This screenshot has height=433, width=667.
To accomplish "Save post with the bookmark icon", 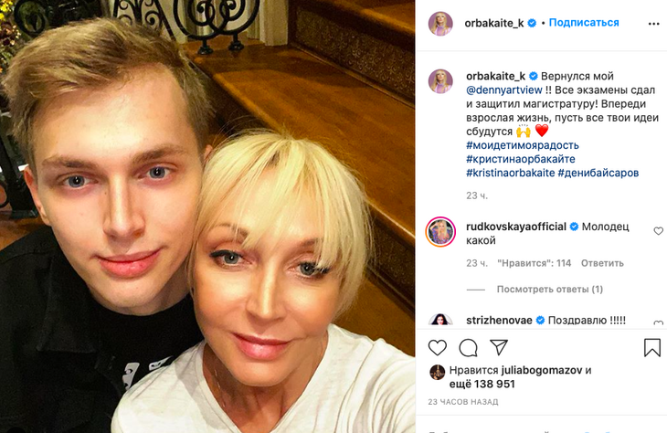I will [x=652, y=347].
